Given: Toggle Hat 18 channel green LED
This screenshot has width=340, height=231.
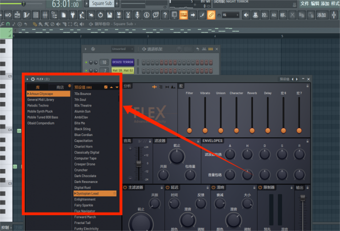Looking at the screenshot, I should [86, 70].
